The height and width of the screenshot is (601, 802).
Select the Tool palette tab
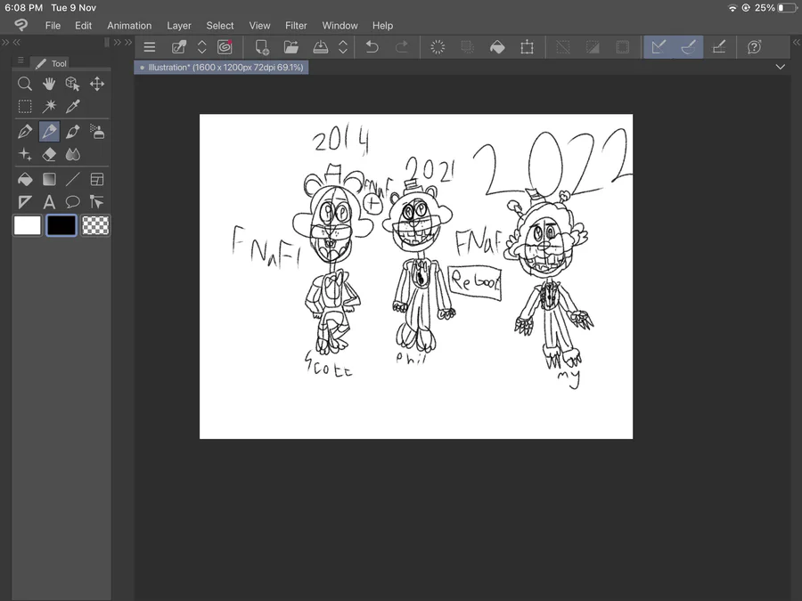click(x=51, y=63)
